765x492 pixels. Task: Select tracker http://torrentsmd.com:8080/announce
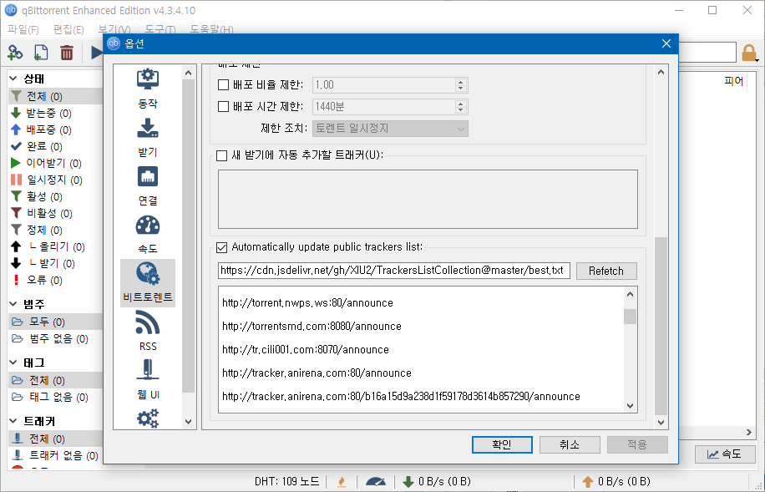pos(312,327)
